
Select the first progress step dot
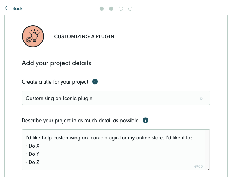click(x=102, y=9)
